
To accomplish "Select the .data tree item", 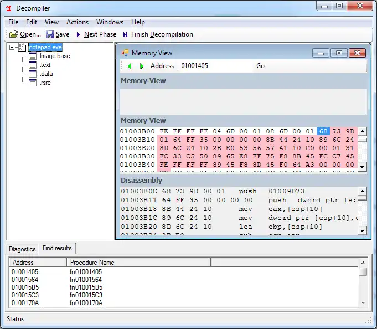I will [47, 74].
